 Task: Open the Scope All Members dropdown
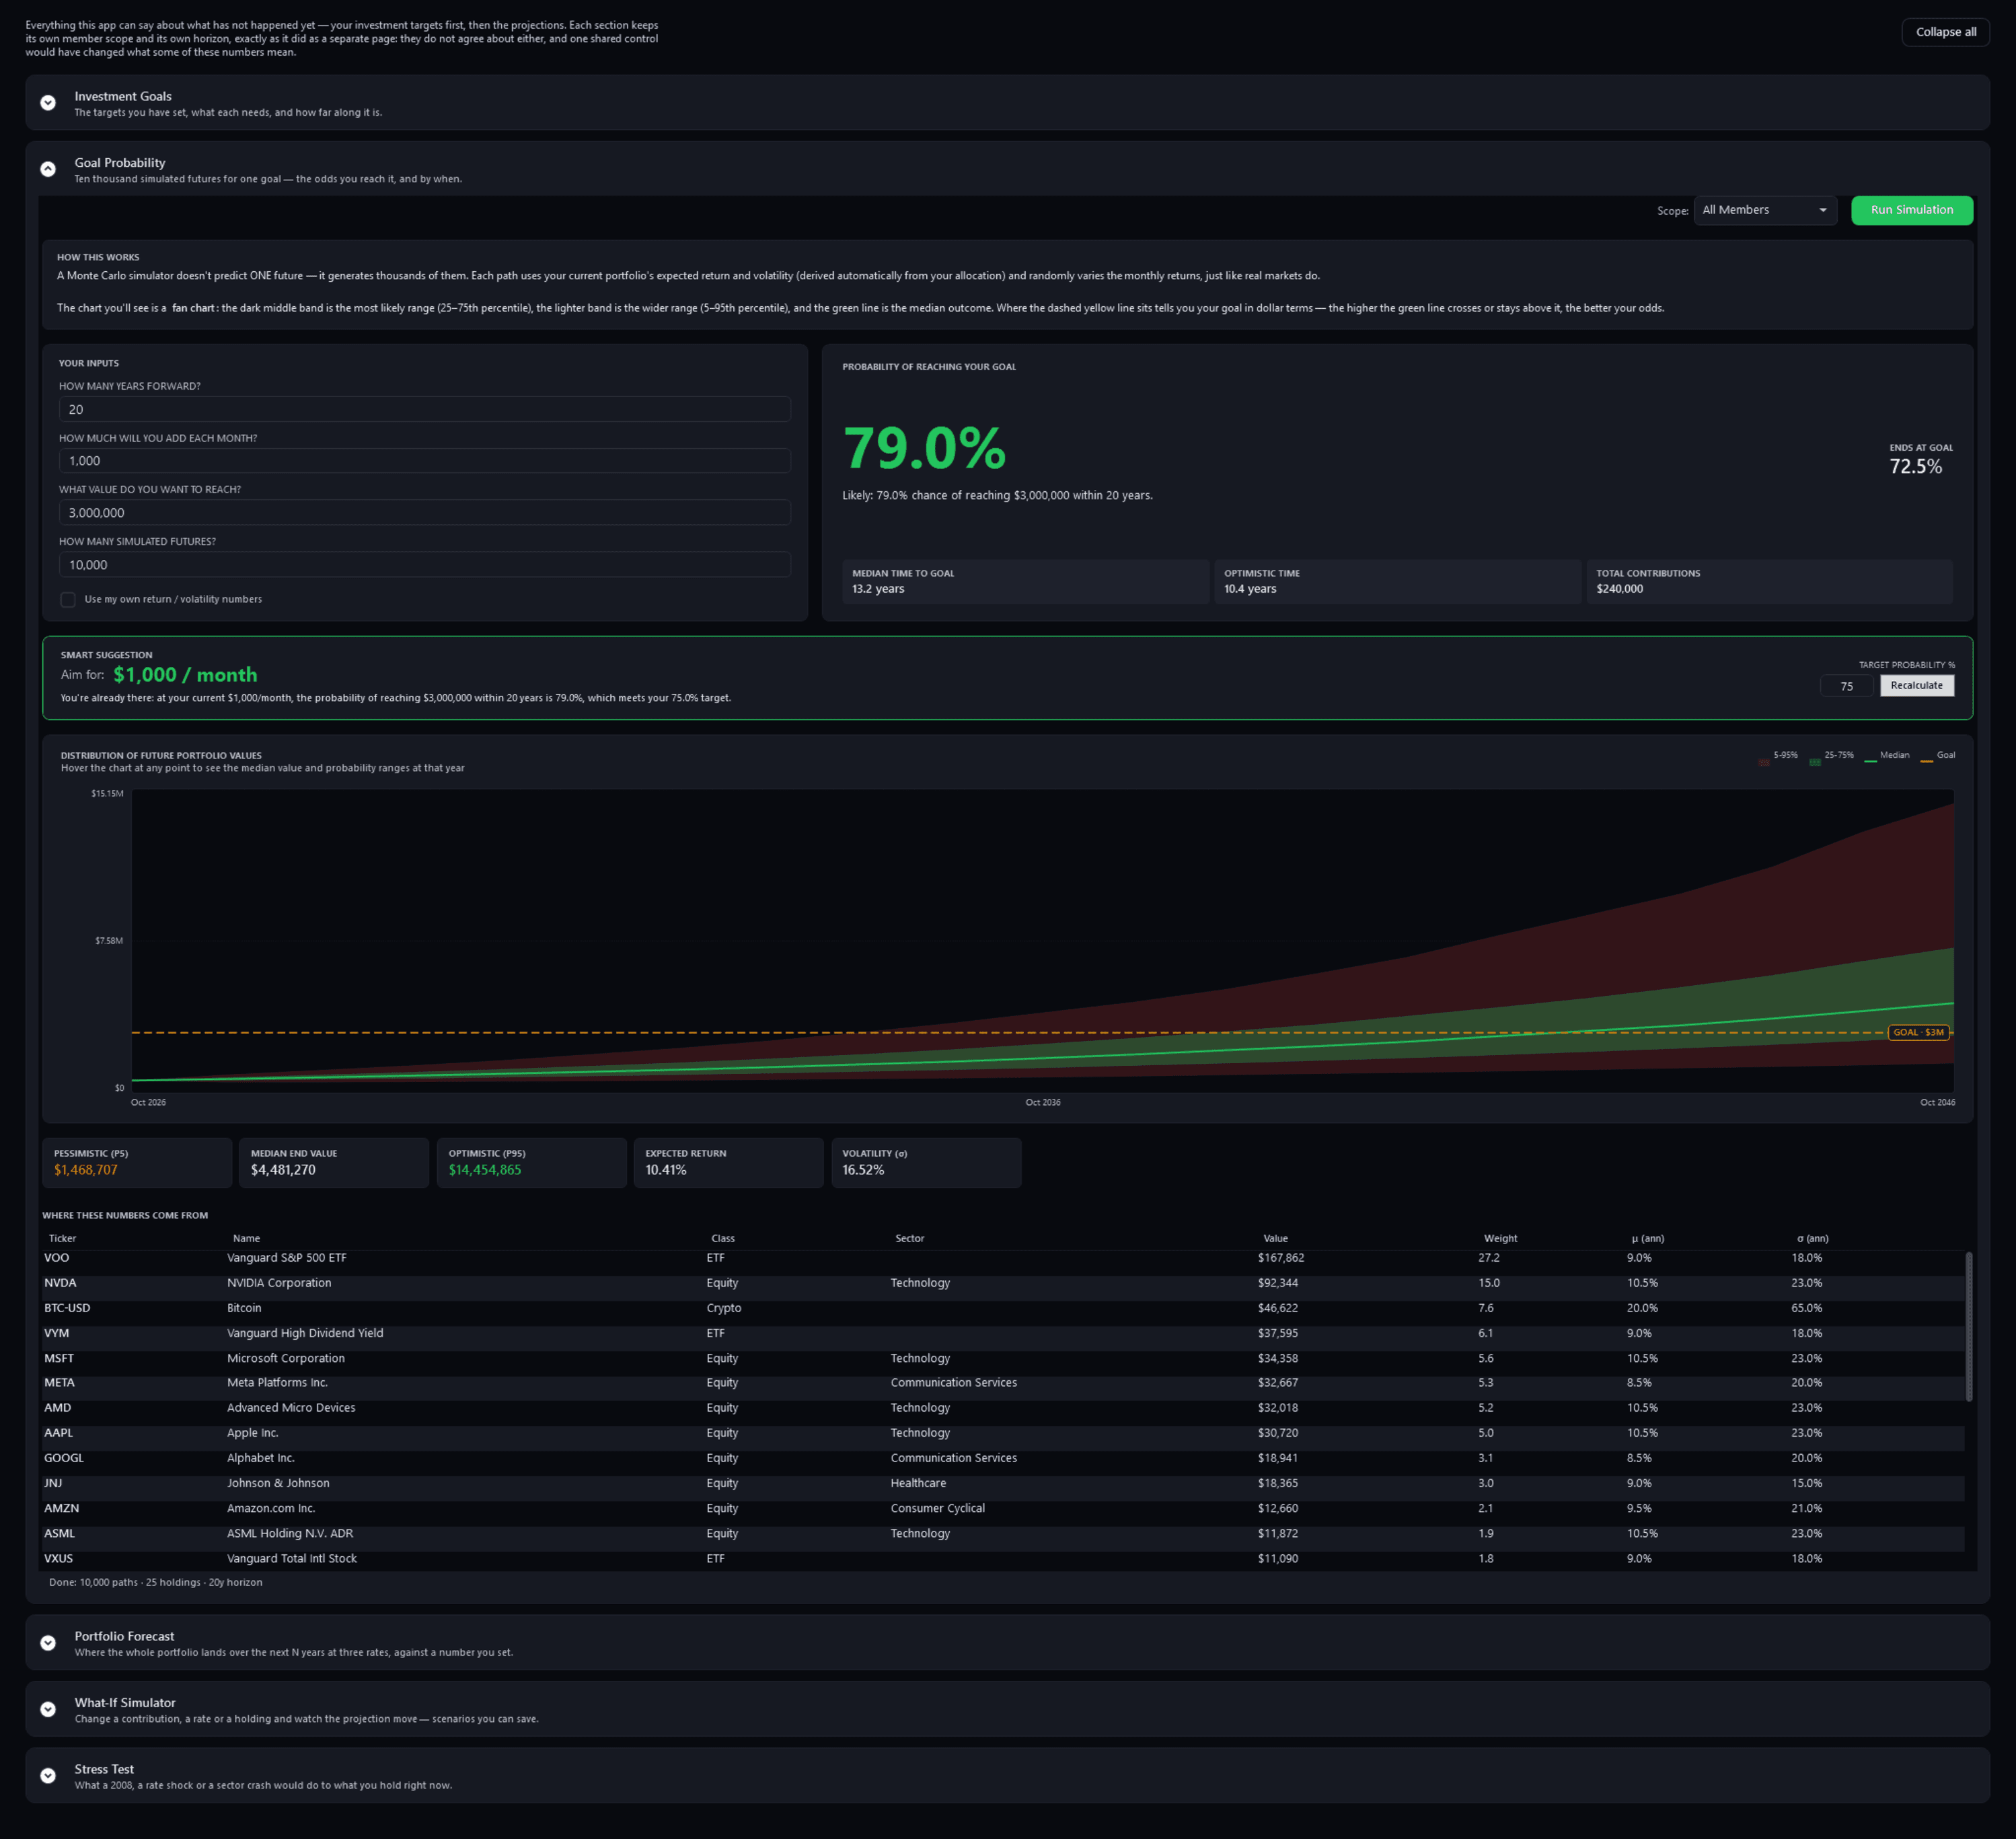1765,210
